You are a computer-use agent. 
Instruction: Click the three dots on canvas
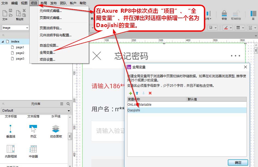coord(235,56)
